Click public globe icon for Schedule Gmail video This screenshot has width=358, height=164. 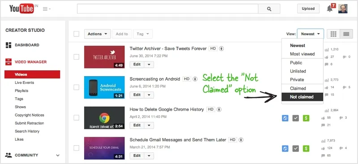tap(285, 148)
